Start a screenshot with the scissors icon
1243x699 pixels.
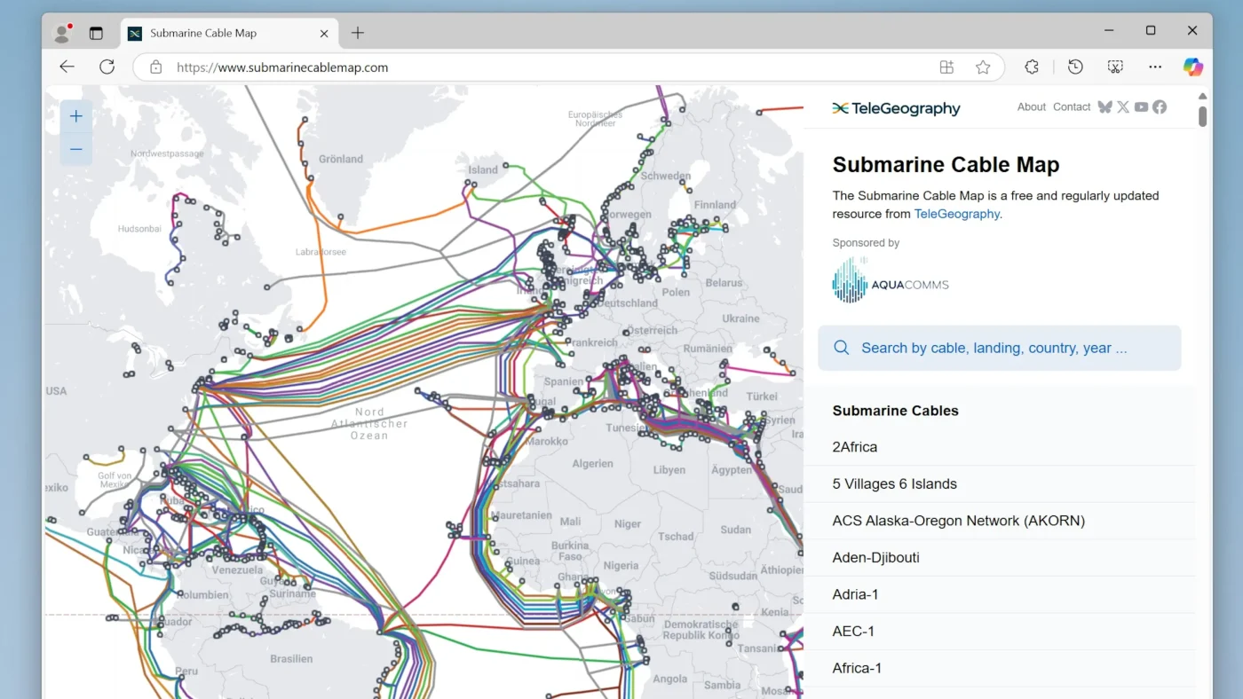1115,67
